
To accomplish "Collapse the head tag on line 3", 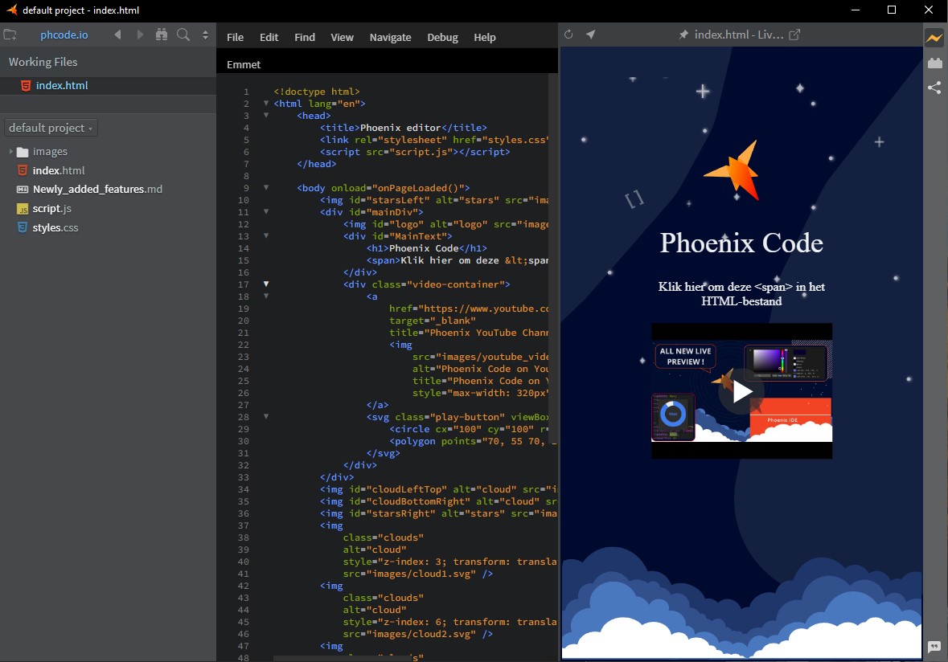I will pyautogui.click(x=265, y=116).
